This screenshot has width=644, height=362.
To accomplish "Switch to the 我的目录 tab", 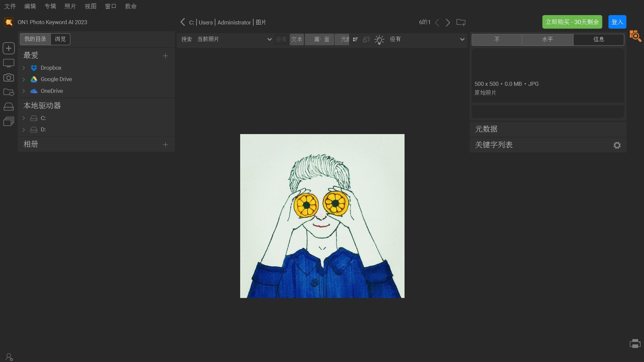I will pos(35,39).
